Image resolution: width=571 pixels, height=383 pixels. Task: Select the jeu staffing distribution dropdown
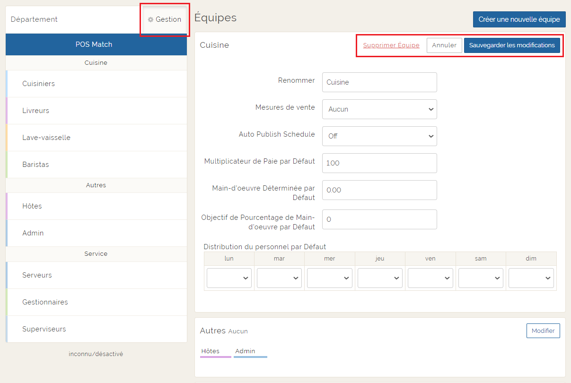pyautogui.click(x=380, y=278)
